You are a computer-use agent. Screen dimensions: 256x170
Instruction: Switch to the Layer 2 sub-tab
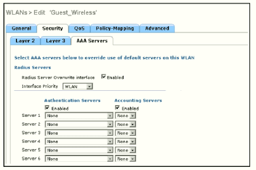(25, 41)
